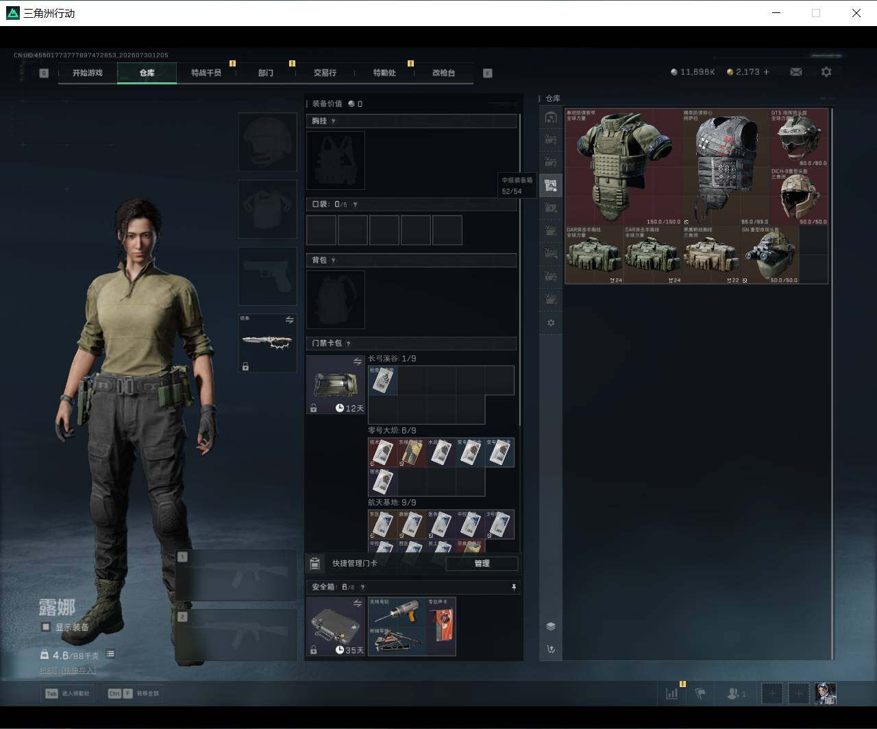Open the help icon next to 口袋
877x729 pixels.
[355, 204]
